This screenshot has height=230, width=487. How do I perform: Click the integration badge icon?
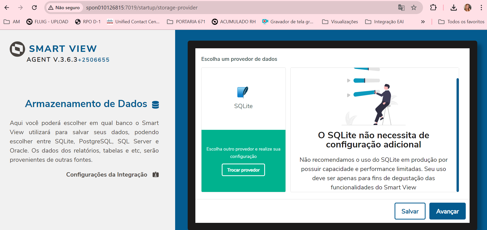pos(156,175)
